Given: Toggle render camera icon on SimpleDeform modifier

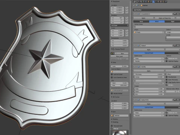Looking at the screenshot, I should coord(175,14).
